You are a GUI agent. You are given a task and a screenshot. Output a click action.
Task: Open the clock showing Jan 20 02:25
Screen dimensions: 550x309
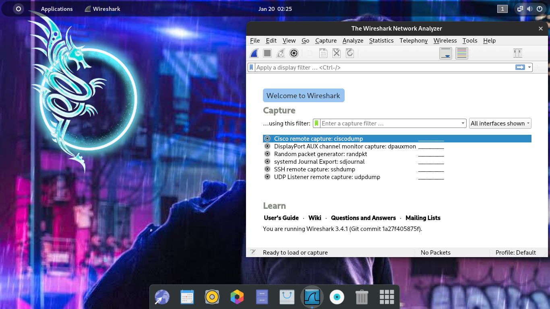click(x=275, y=9)
